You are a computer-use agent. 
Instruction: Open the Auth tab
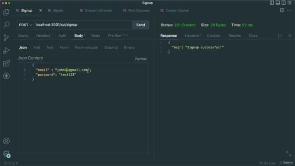tap(62, 36)
